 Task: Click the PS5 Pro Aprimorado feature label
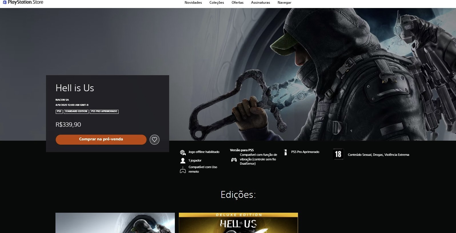pos(305,152)
